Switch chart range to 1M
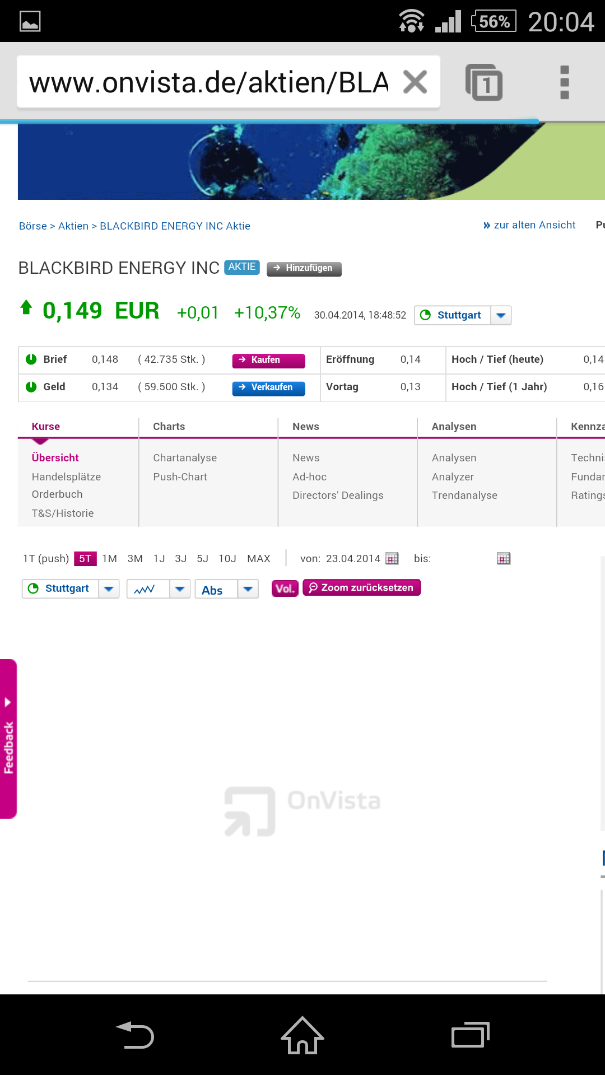The height and width of the screenshot is (1075, 605). coord(110,558)
